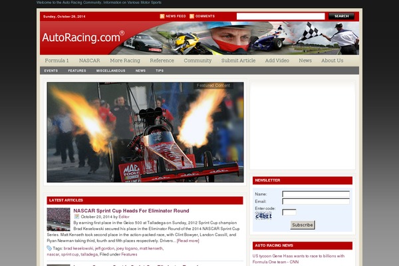Click the AutoRacing.com logo

coord(83,37)
